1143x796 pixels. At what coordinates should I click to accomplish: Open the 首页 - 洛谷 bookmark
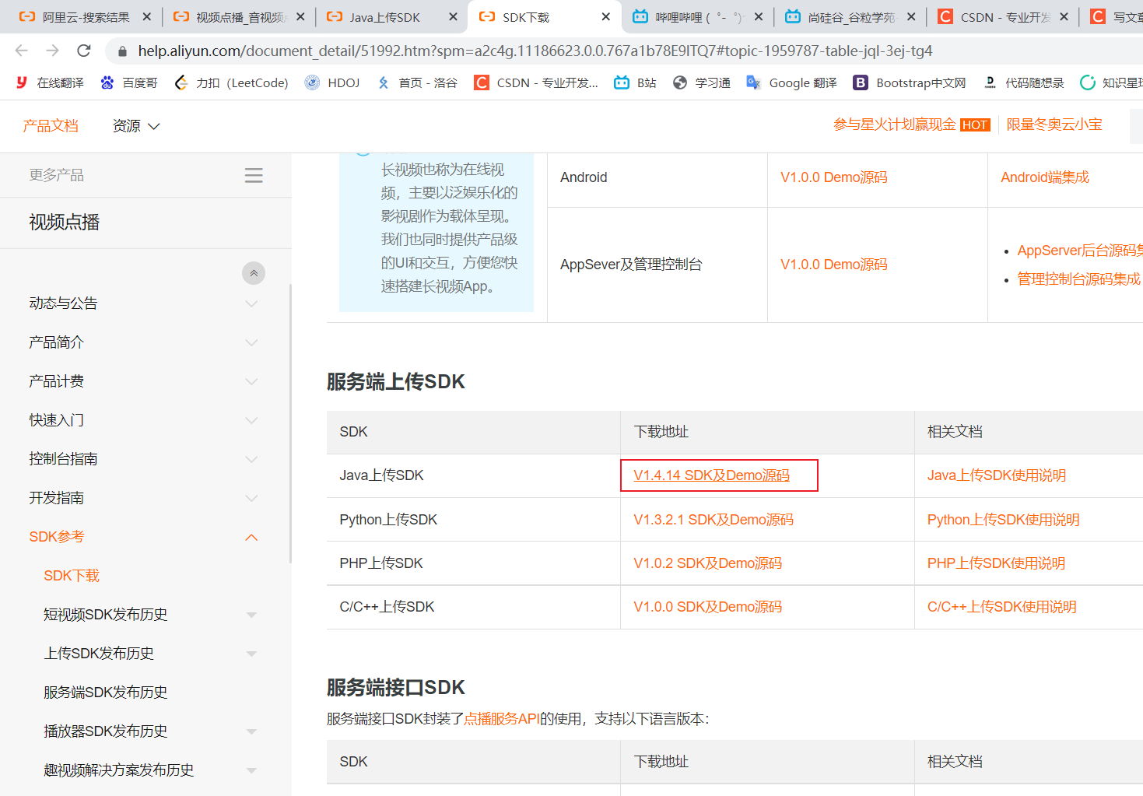pos(417,82)
